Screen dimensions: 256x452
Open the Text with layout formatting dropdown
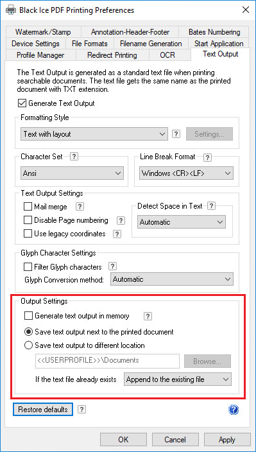(94, 134)
